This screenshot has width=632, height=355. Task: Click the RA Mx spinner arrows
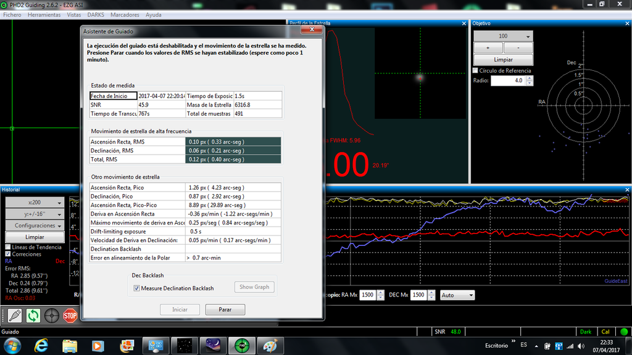(x=380, y=295)
